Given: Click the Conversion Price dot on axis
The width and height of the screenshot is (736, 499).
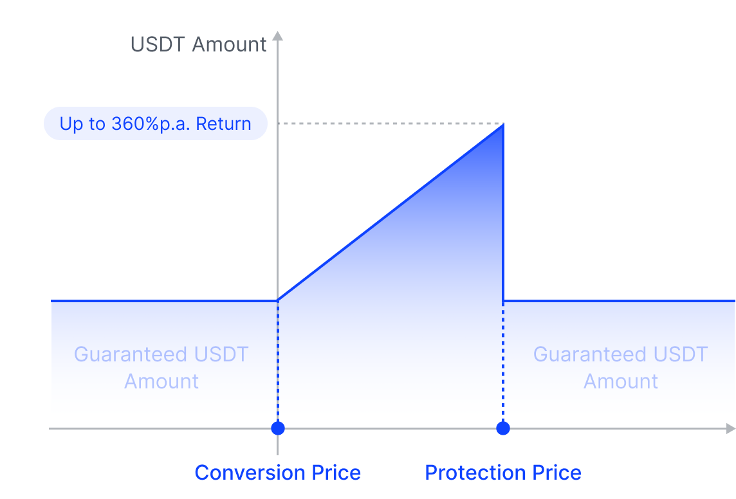Looking at the screenshot, I should point(278,428).
